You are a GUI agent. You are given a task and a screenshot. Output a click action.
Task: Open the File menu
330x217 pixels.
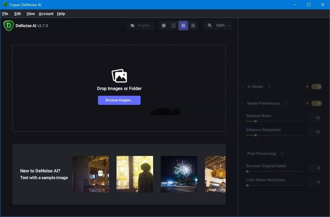point(5,14)
